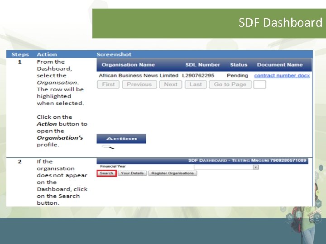
Task: Click the Go to Page button
Action: tap(230, 84)
